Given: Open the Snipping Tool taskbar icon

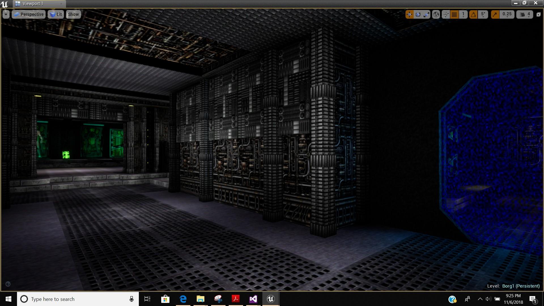Looking at the screenshot, I should point(218,299).
